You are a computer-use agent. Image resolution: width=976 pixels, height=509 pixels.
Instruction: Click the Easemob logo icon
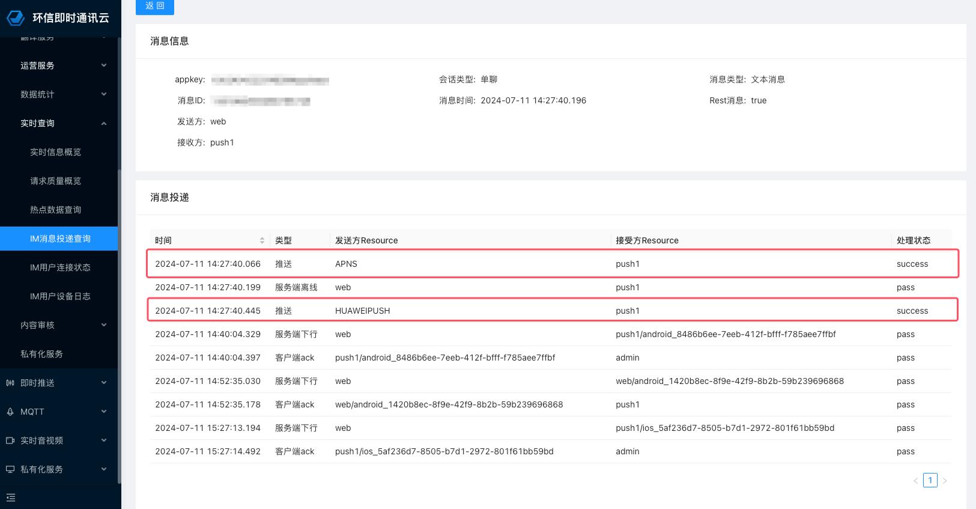click(16, 18)
